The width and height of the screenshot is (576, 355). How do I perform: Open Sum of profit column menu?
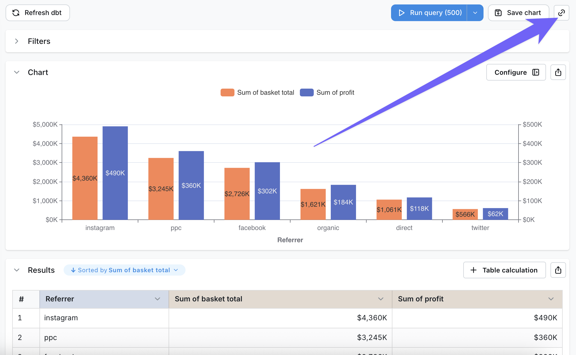(551, 299)
